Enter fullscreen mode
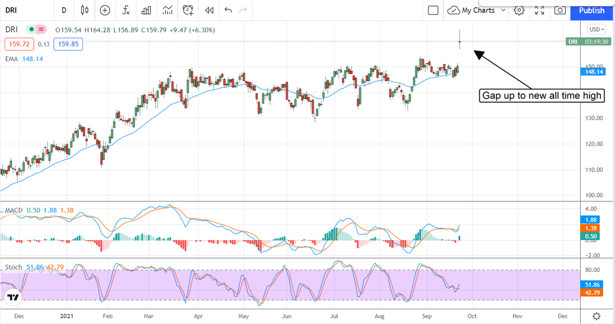 pos(540,10)
